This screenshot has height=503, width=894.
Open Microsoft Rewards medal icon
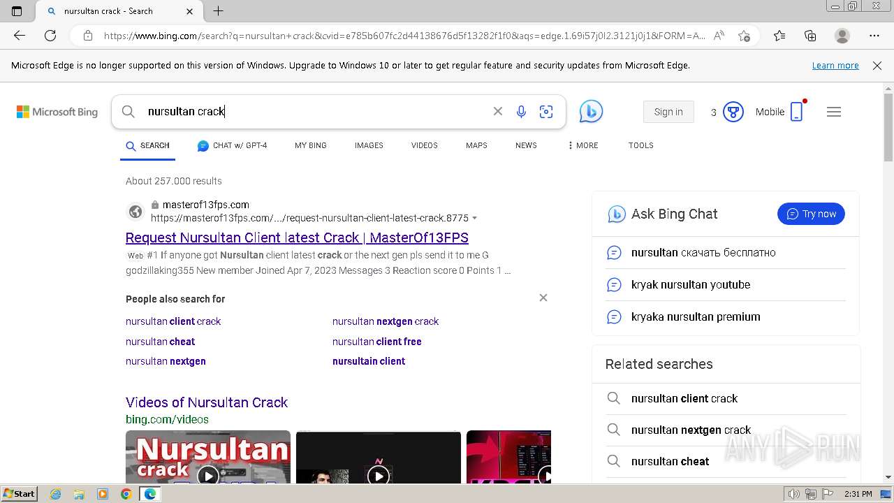click(x=733, y=112)
